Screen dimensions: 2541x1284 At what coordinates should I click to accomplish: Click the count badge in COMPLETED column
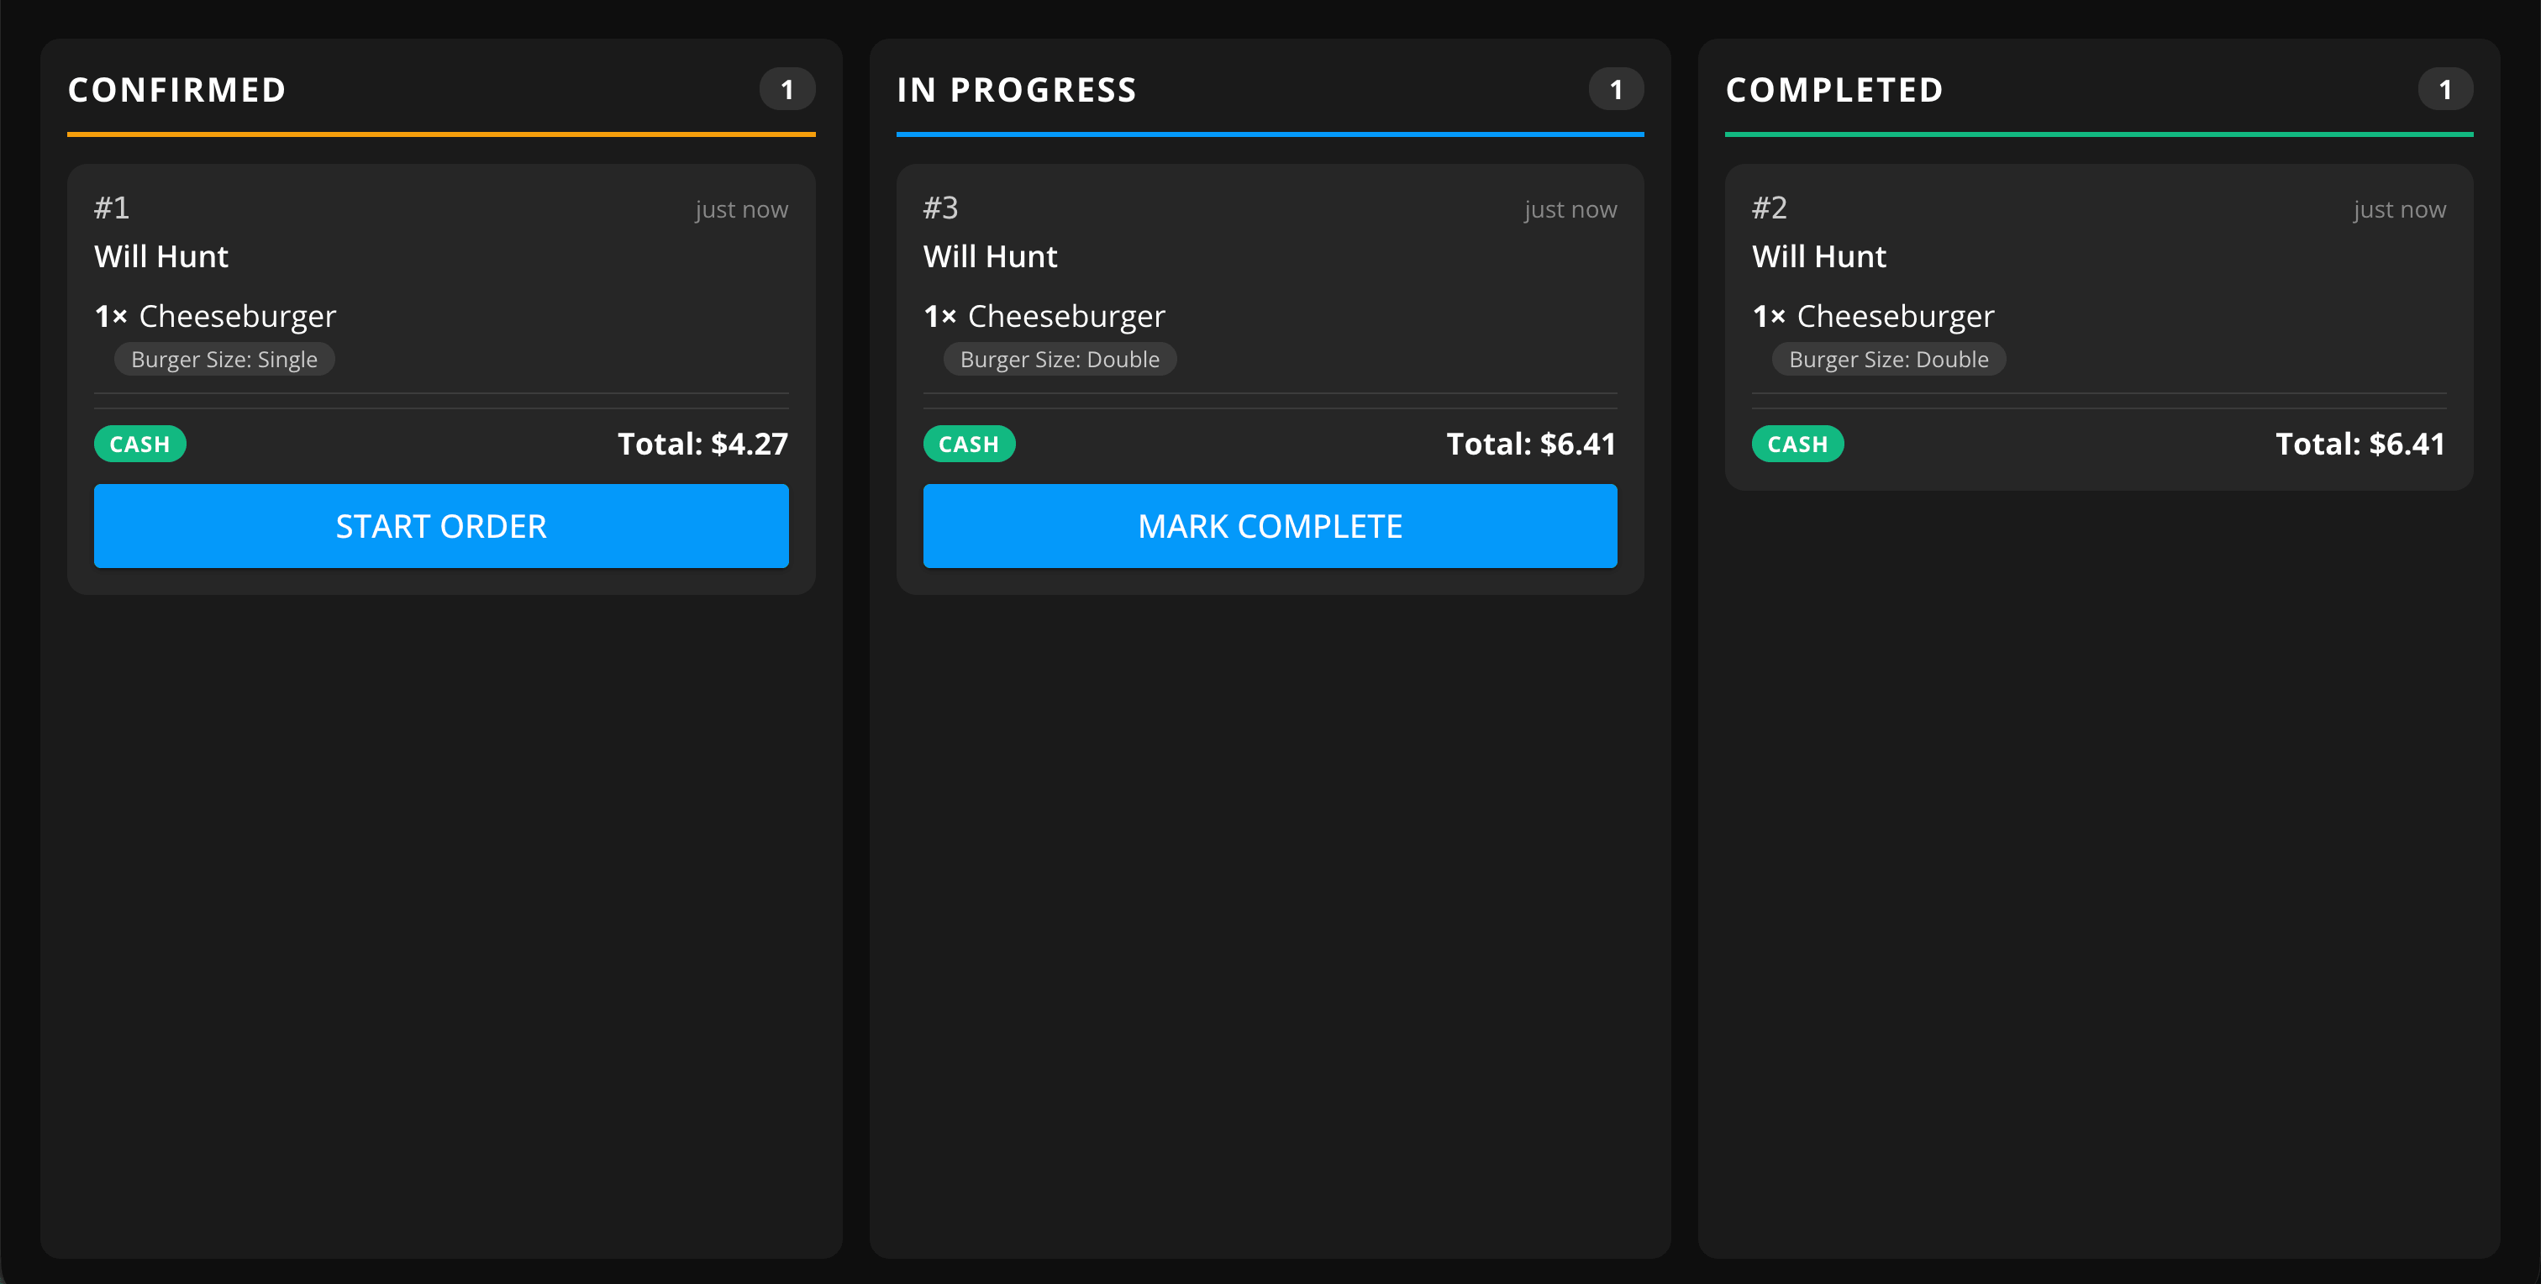pyautogui.click(x=2445, y=90)
